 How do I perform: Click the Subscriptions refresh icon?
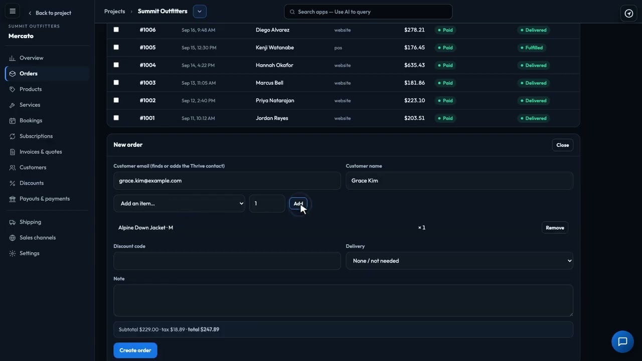13,136
